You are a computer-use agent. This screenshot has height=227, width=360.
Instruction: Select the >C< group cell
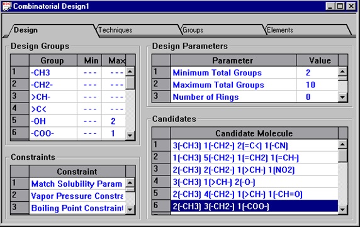coord(53,109)
